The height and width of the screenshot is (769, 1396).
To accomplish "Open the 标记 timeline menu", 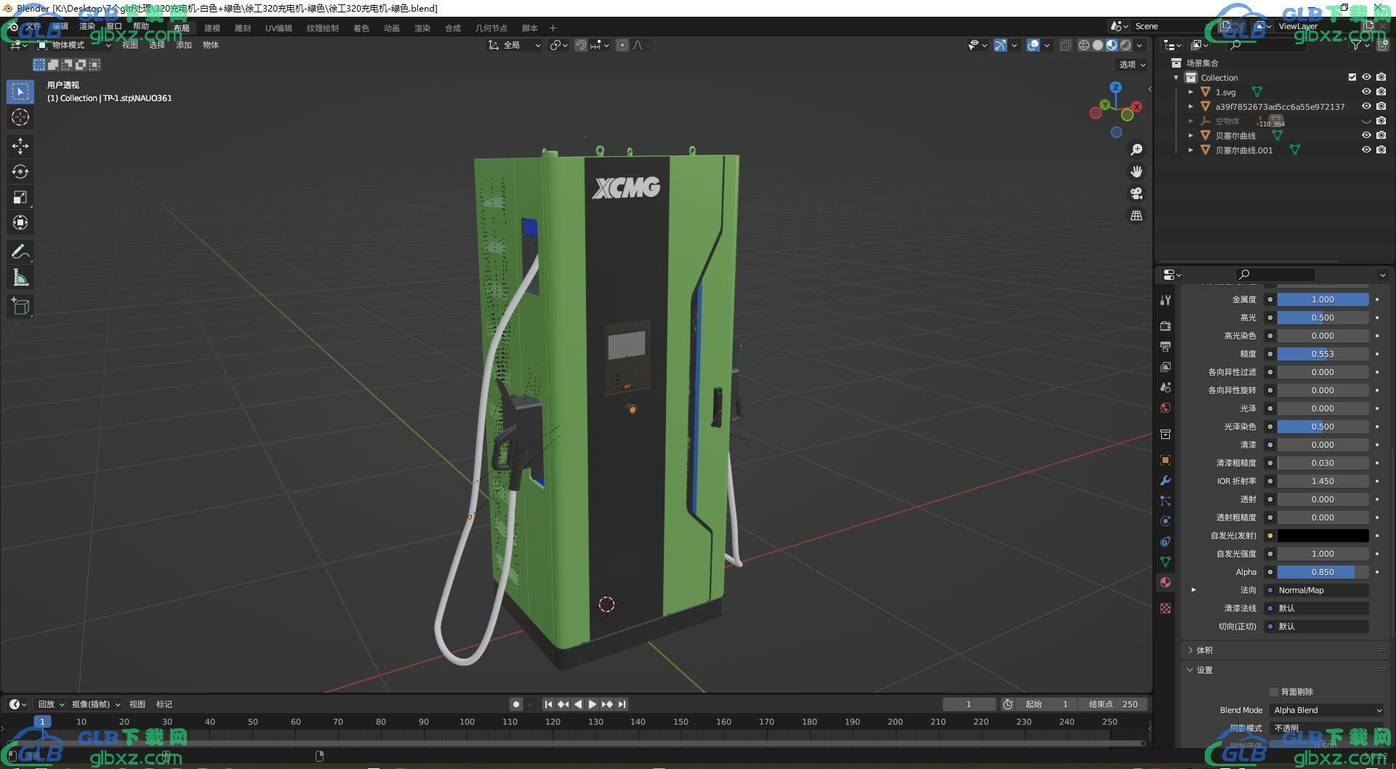I will (x=164, y=704).
